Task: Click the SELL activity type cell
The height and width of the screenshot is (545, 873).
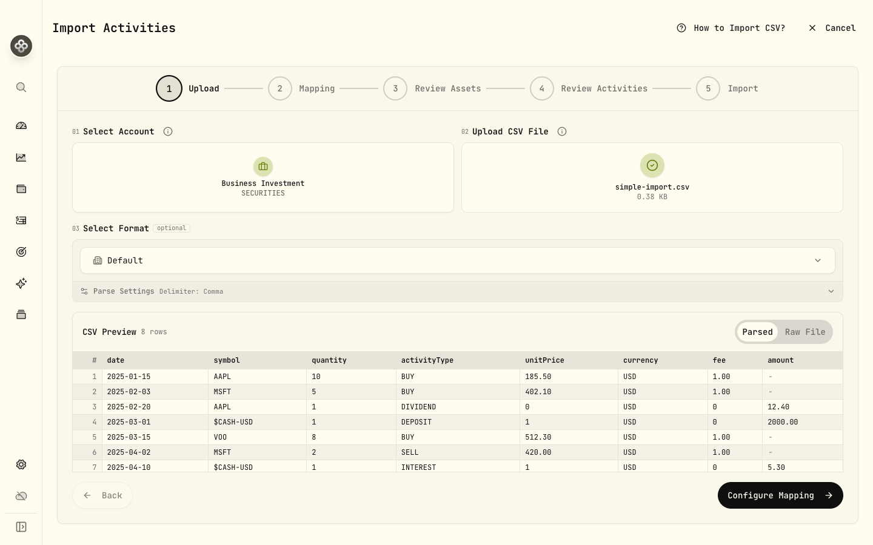Action: [458, 452]
